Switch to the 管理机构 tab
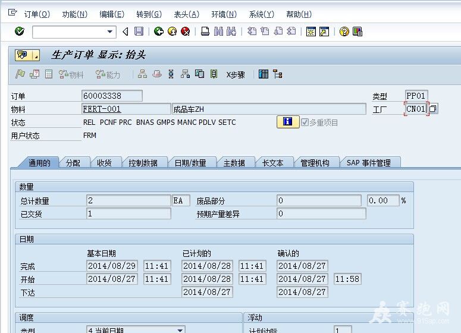Viewport: 461px width, 333px height. (x=315, y=163)
